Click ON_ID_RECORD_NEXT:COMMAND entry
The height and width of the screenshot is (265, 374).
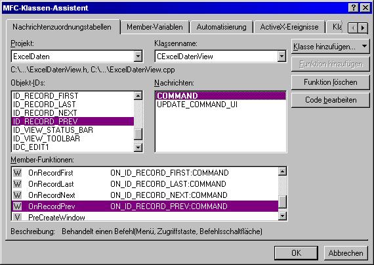coord(169,195)
